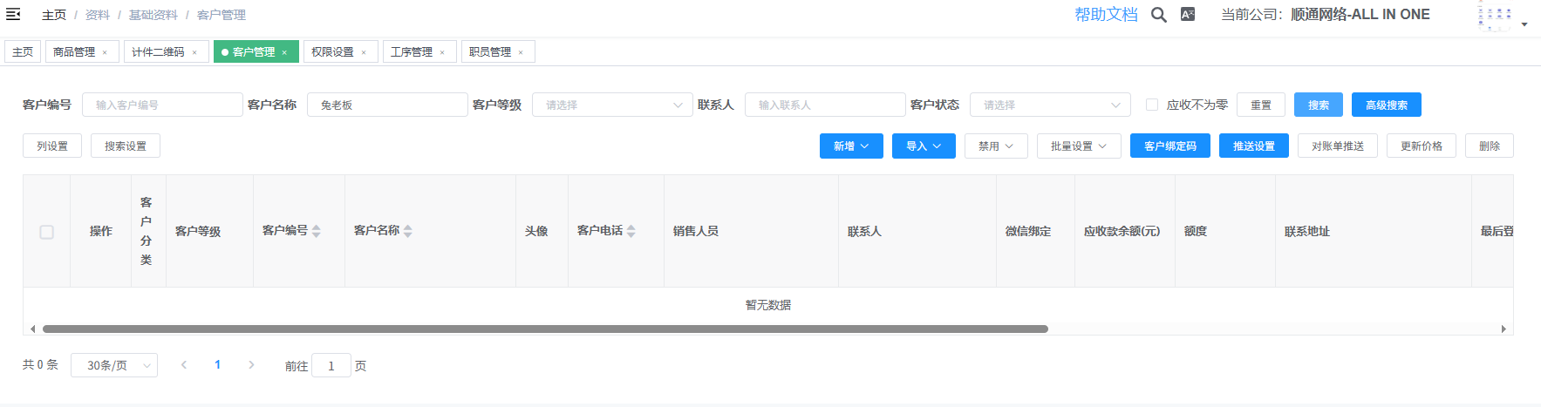Switch to the 工序管理 tab
The width and height of the screenshot is (1541, 407).
(x=411, y=52)
